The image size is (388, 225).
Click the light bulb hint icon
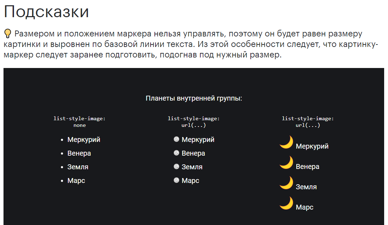pyautogui.click(x=8, y=34)
